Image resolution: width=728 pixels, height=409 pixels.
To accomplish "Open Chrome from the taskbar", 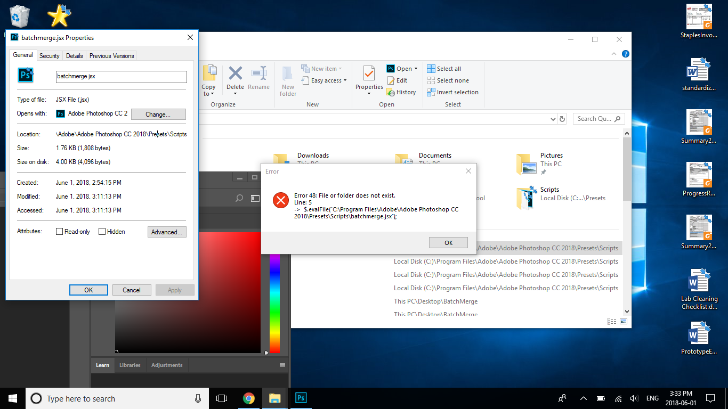I will coord(248,398).
